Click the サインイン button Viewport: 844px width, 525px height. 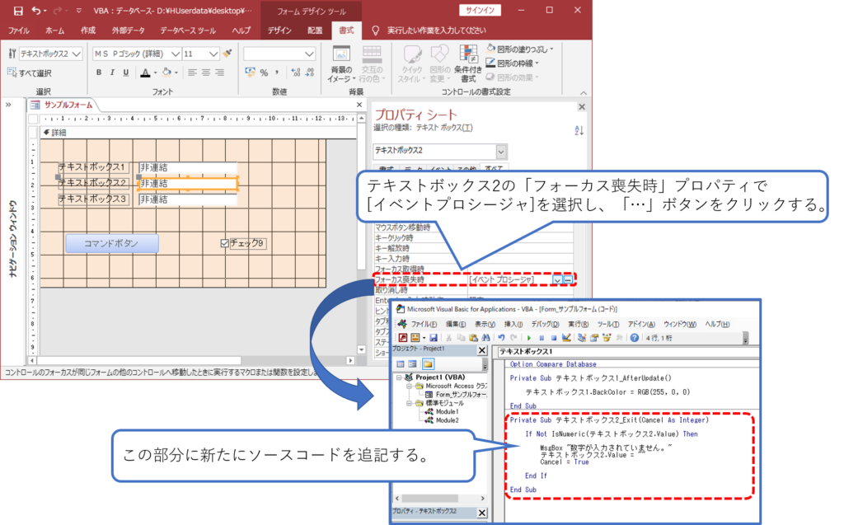click(480, 10)
